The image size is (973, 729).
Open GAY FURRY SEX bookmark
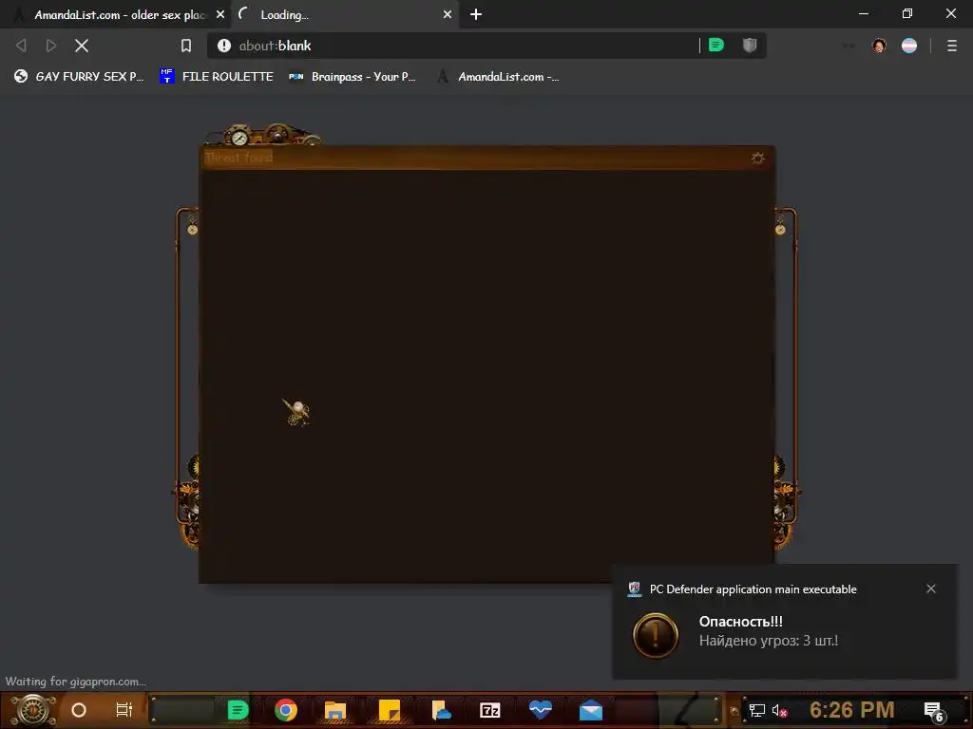(79, 76)
